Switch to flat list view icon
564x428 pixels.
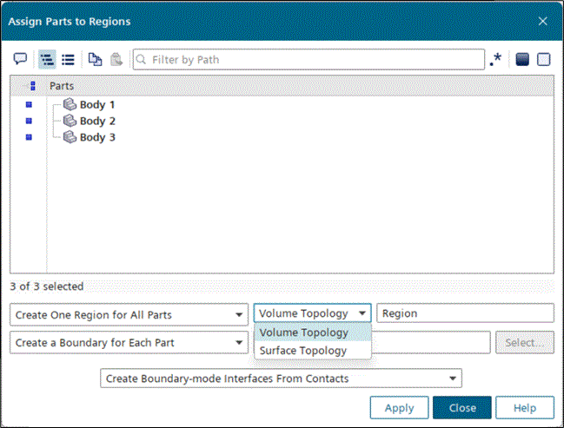tap(68, 59)
